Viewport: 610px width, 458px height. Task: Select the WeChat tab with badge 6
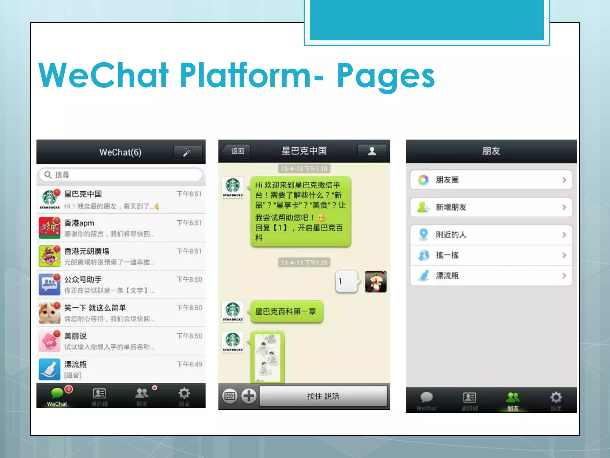coord(57,396)
